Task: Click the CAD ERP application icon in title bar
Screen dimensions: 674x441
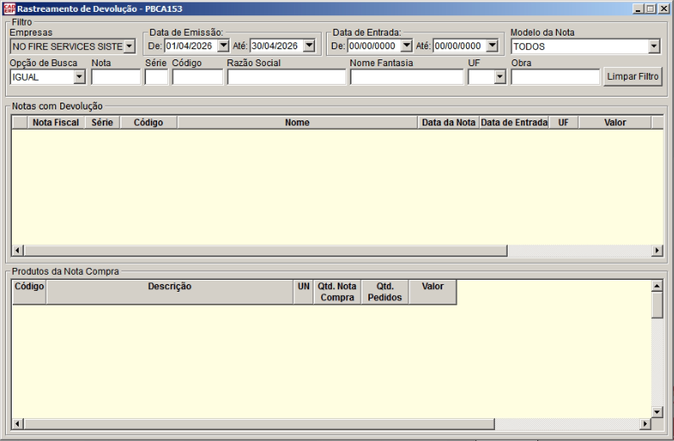Action: [9, 8]
